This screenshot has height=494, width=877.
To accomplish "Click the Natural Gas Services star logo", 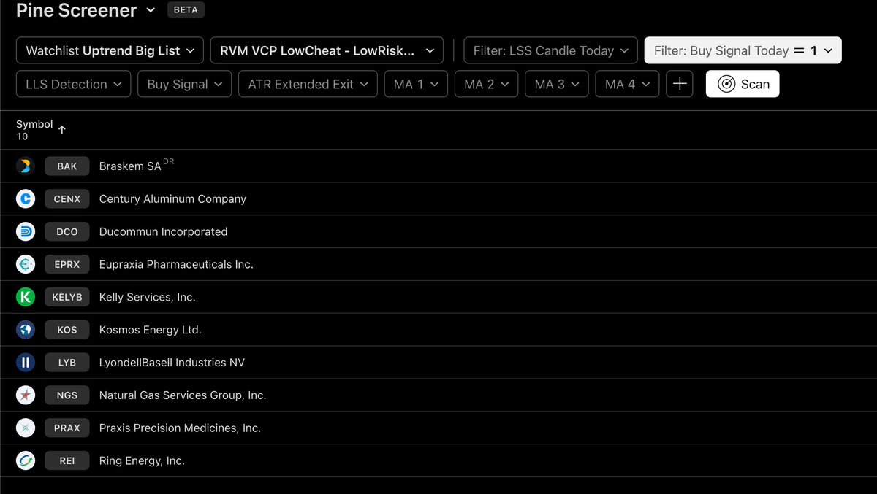I will pyautogui.click(x=26, y=395).
